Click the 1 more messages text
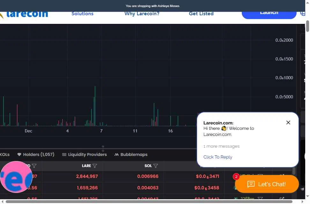This screenshot has height=204, width=310. tap(221, 146)
